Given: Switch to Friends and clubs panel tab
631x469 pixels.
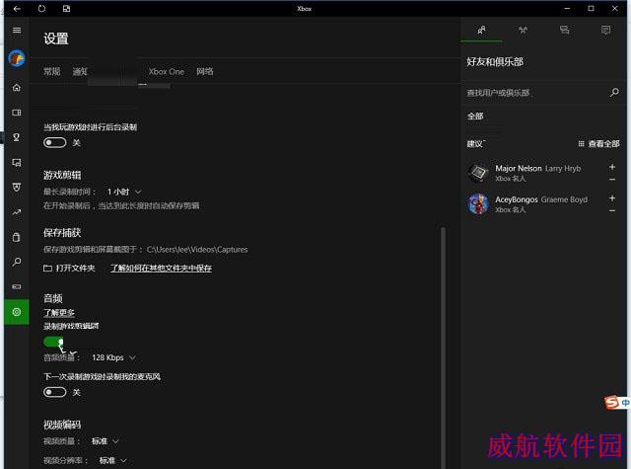Looking at the screenshot, I should tap(481, 31).
